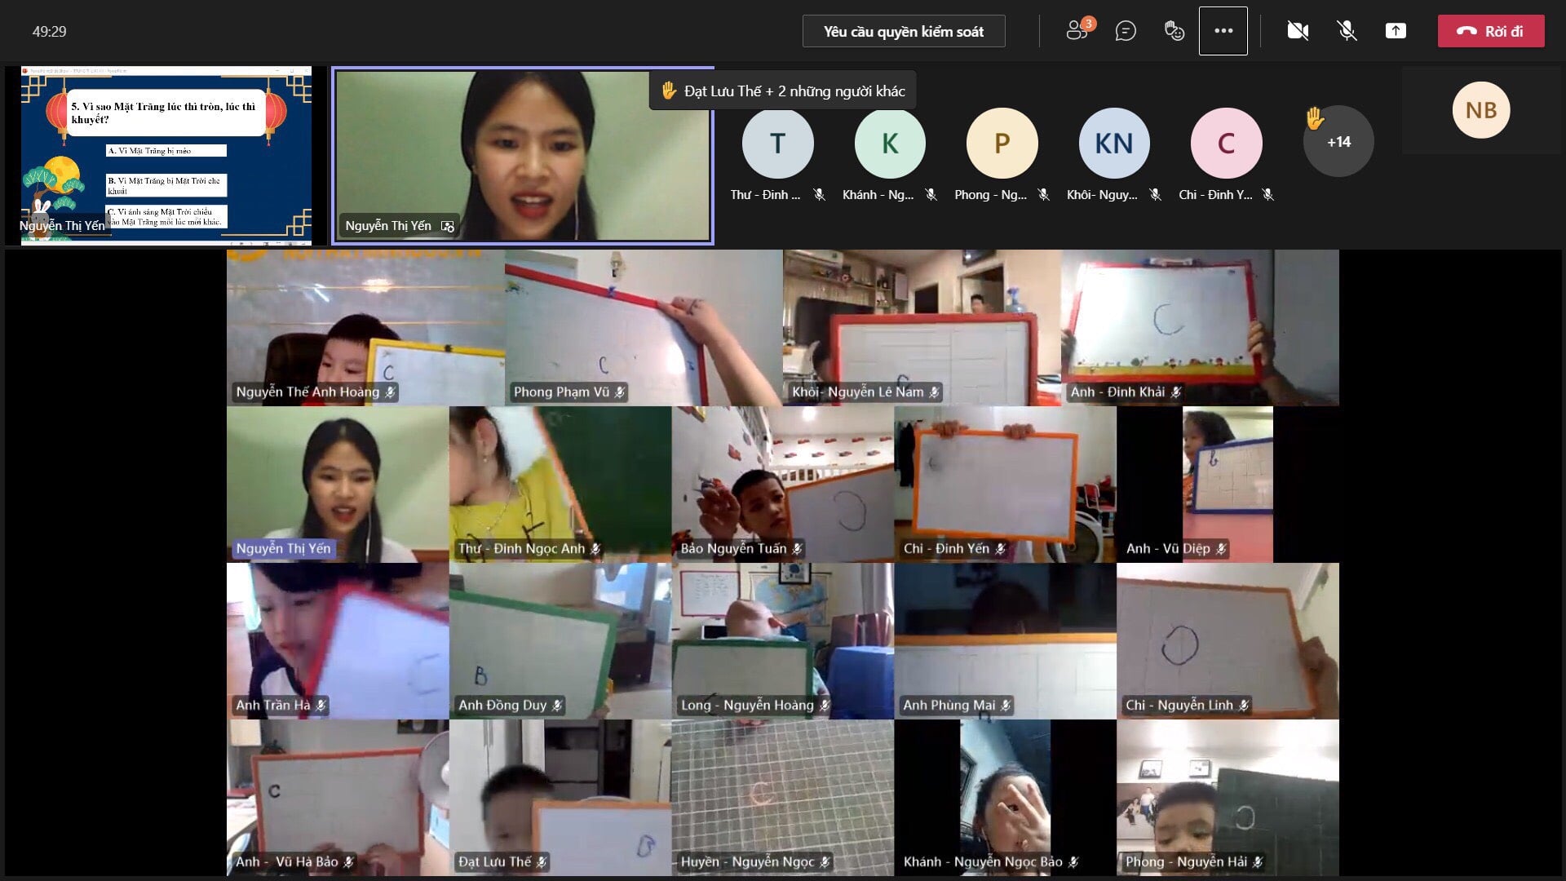Open the participants list icon

click(1078, 31)
